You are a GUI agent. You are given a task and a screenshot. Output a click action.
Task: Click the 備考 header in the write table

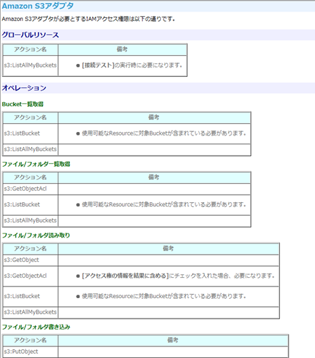(173, 340)
